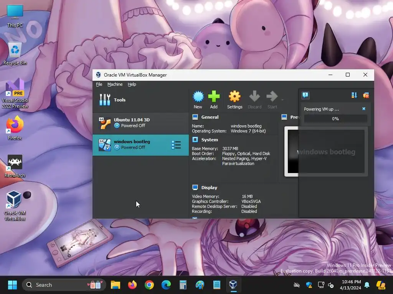Minimize the VirtualBox Manager window
The height and width of the screenshot is (294, 393).
click(x=330, y=75)
